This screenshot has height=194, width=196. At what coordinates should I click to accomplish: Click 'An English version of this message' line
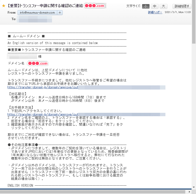click(53, 43)
